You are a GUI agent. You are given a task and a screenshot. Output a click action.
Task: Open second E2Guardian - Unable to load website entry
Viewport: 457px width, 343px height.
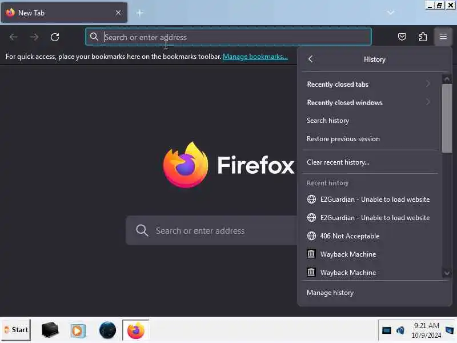[x=369, y=218]
